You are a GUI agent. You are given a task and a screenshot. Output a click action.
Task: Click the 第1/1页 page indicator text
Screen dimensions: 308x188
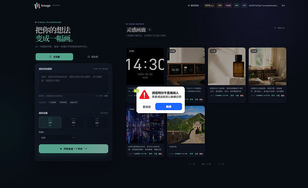click(206, 164)
